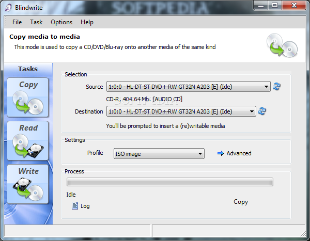Open the Destination drive dropdown
Screen dimensions: 310x241
181,111
